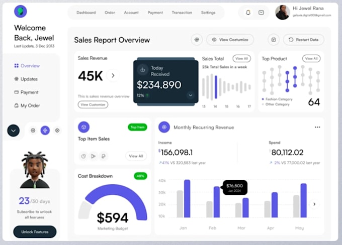Click the $594 marketing budget value
The image size is (342, 245).
click(x=113, y=217)
